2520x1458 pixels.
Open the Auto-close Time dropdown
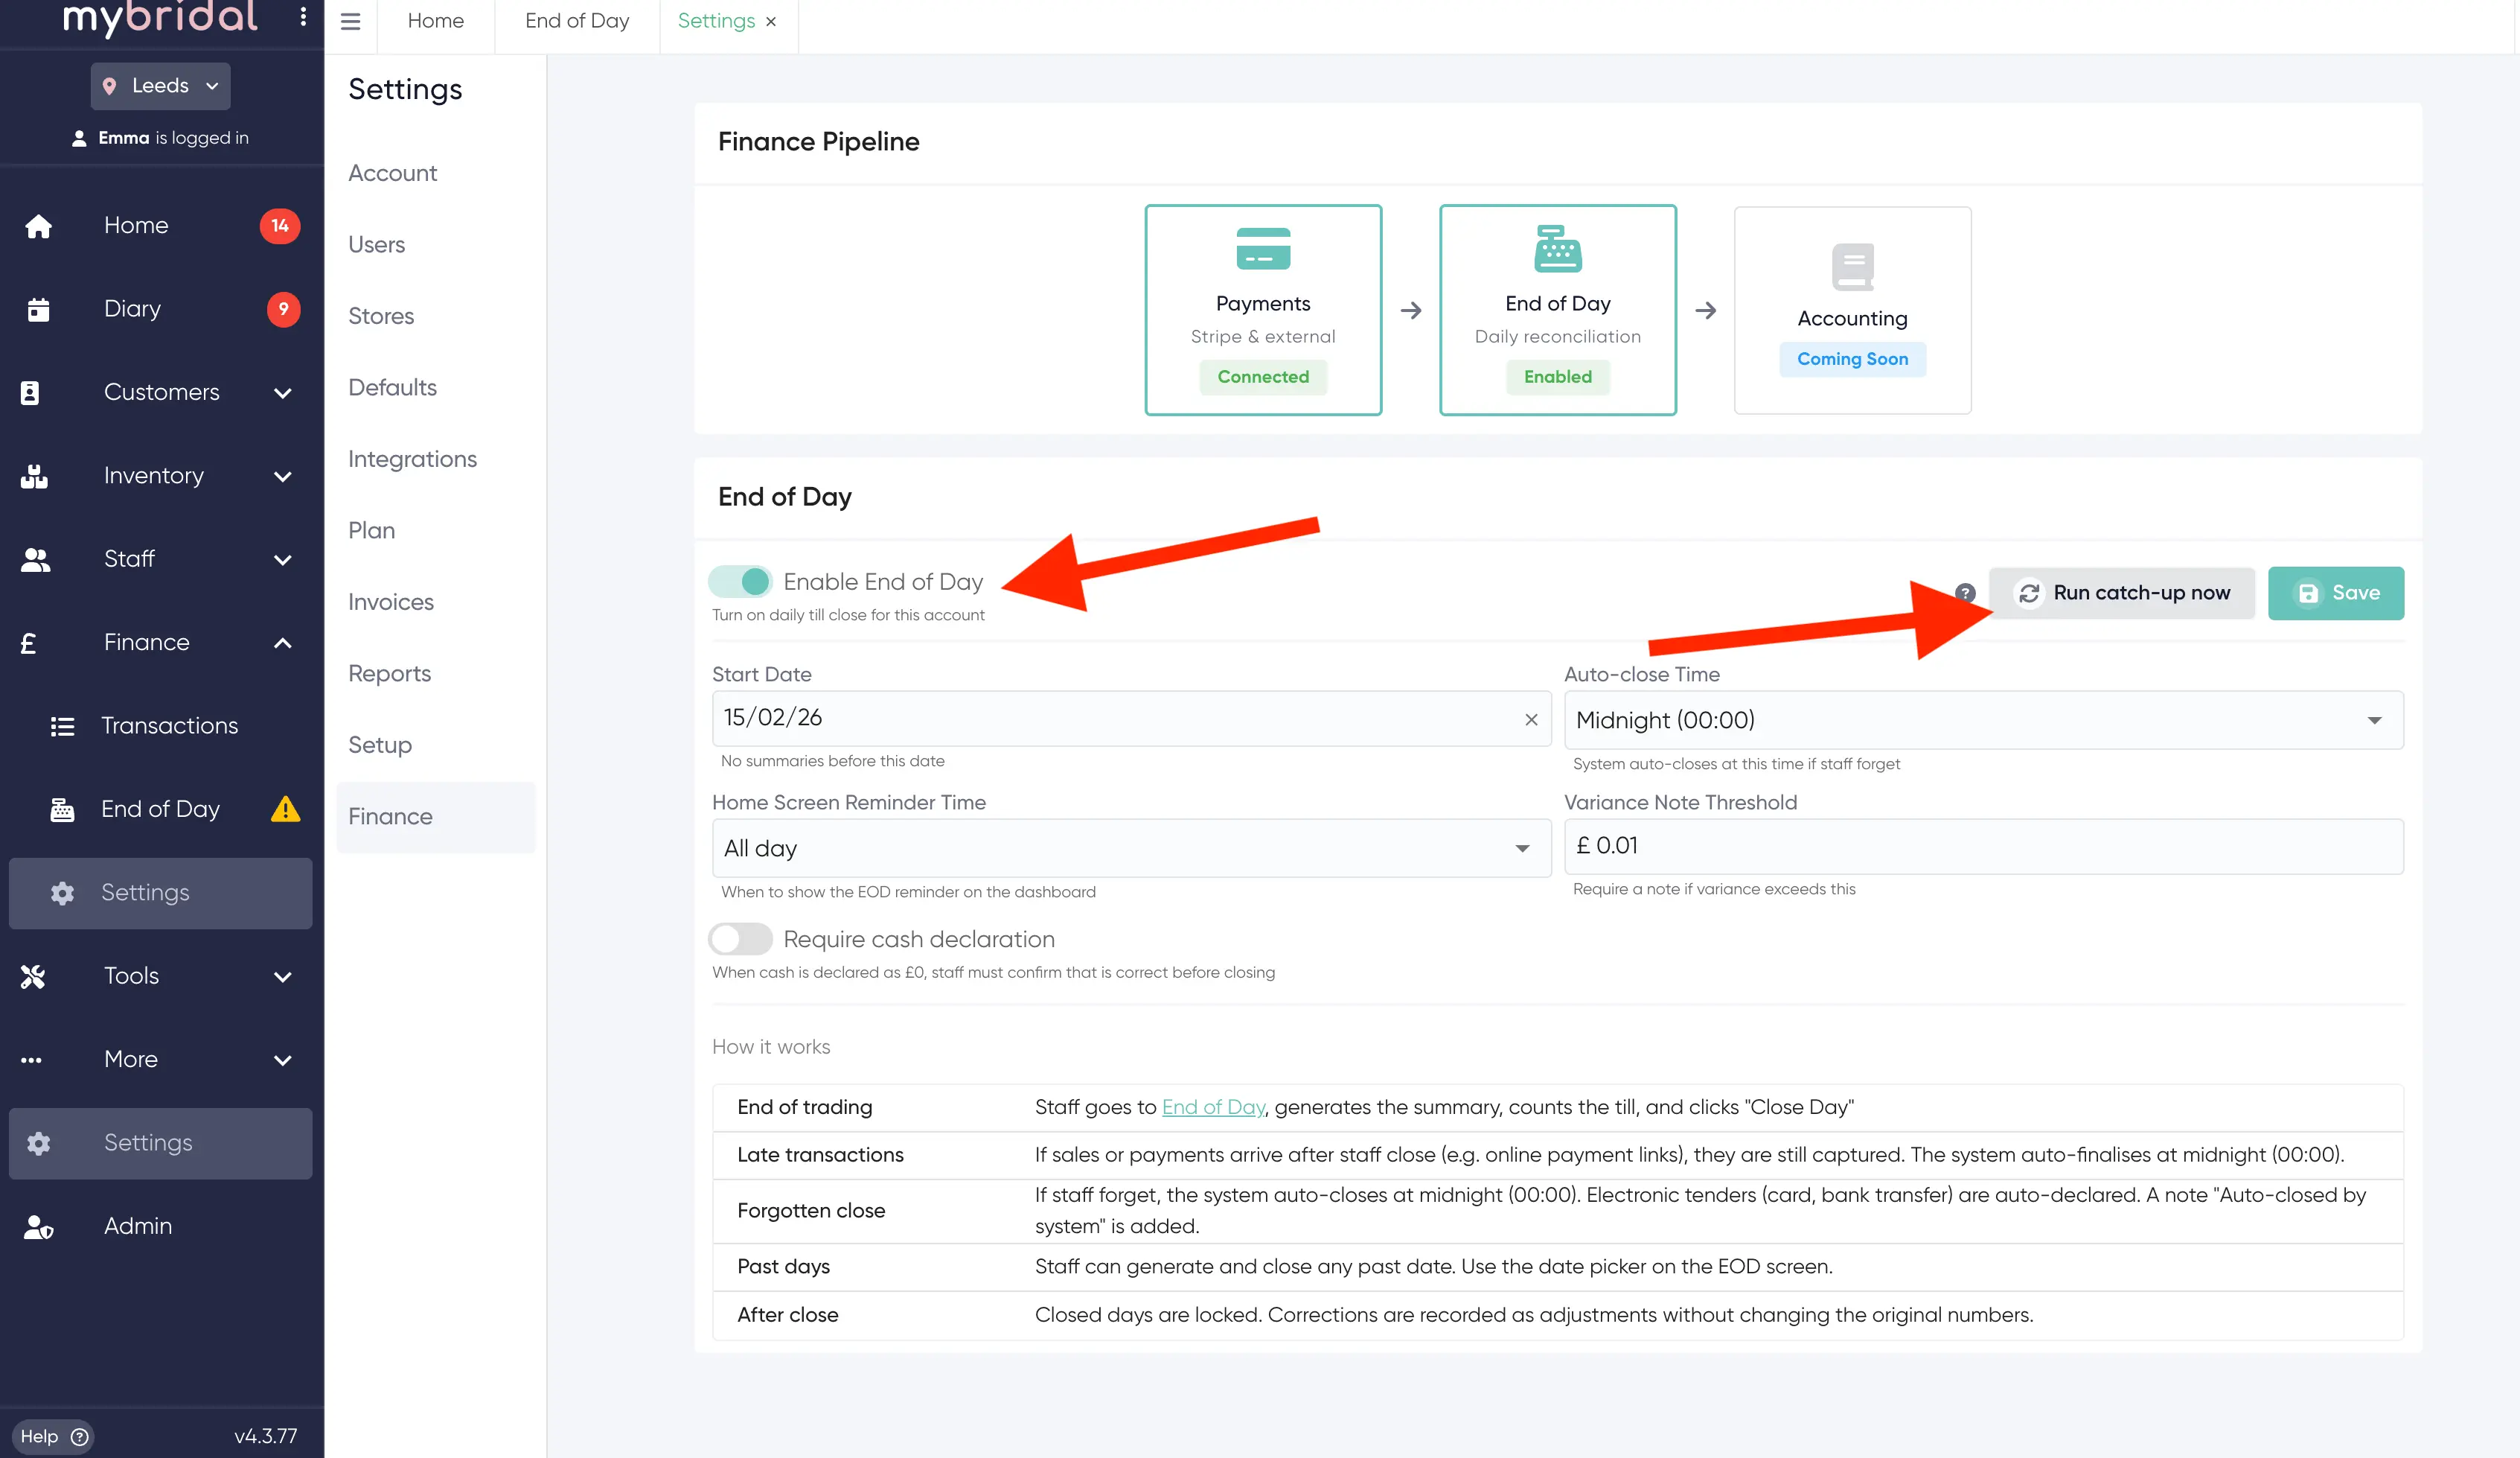click(1983, 719)
